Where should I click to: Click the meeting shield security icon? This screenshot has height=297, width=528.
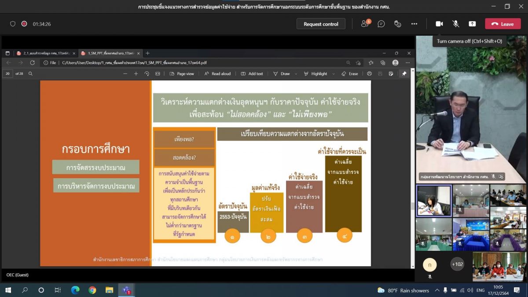(x=13, y=24)
